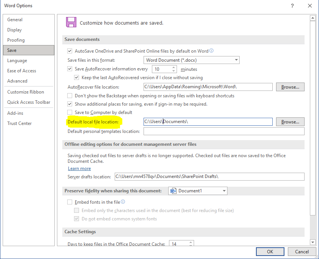Enable Save to Computer by default
Image resolution: width=319 pixels, height=259 pixels.
tap(70, 112)
